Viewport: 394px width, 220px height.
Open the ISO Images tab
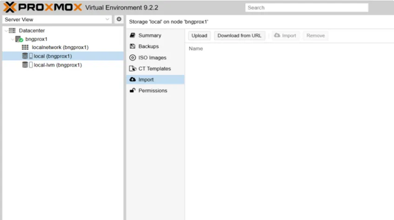tap(155, 58)
